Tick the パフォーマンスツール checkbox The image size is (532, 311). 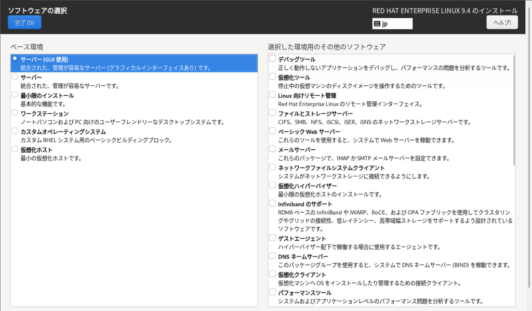272,292
